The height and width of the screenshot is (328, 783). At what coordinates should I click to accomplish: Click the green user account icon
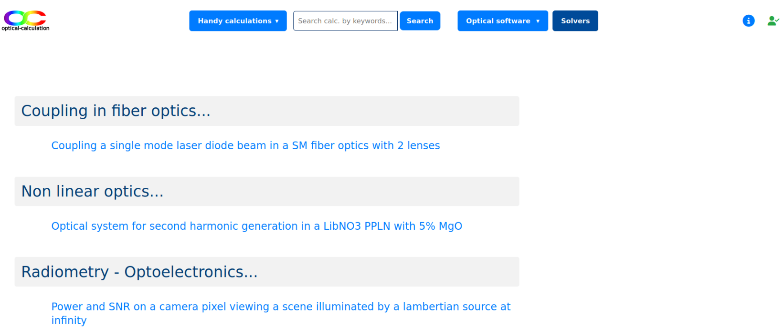coord(773,21)
